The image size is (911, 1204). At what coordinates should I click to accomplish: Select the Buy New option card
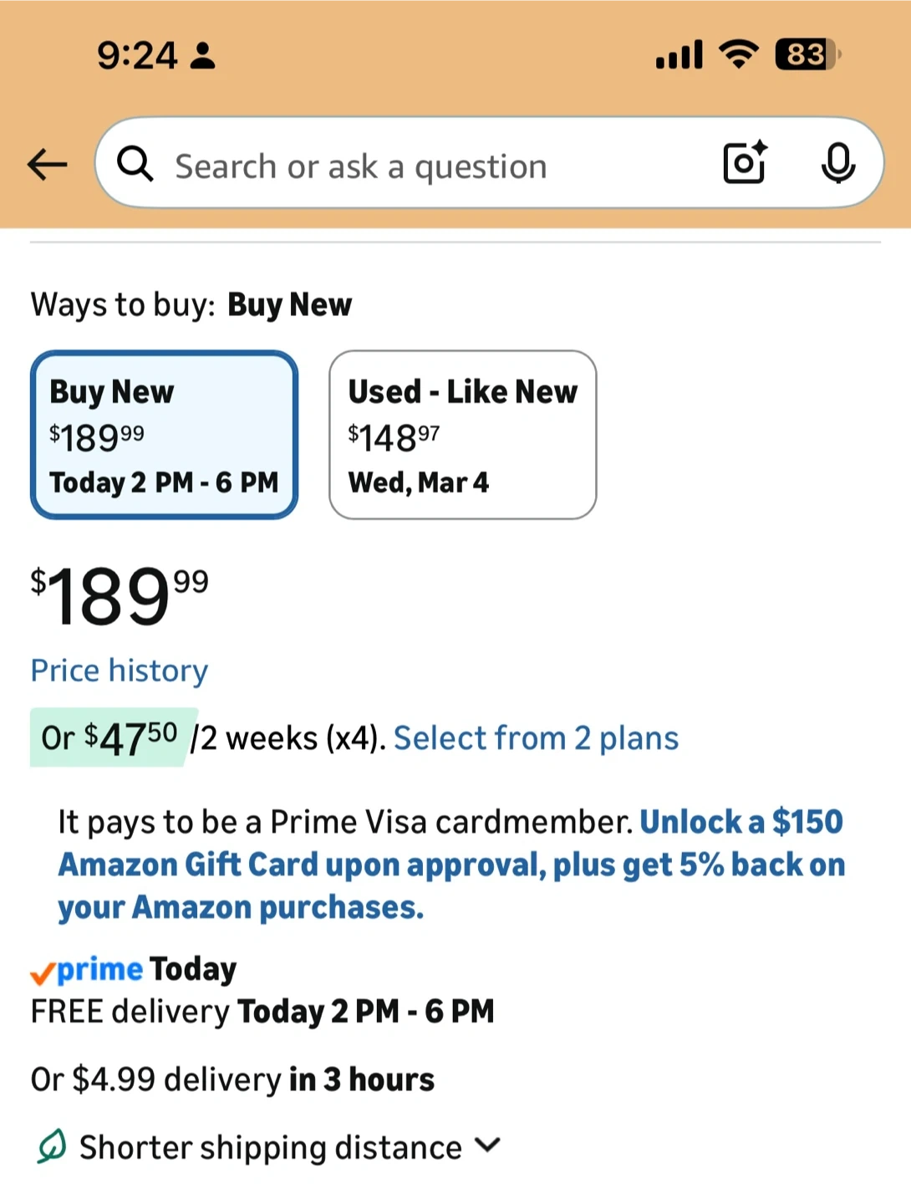point(164,435)
